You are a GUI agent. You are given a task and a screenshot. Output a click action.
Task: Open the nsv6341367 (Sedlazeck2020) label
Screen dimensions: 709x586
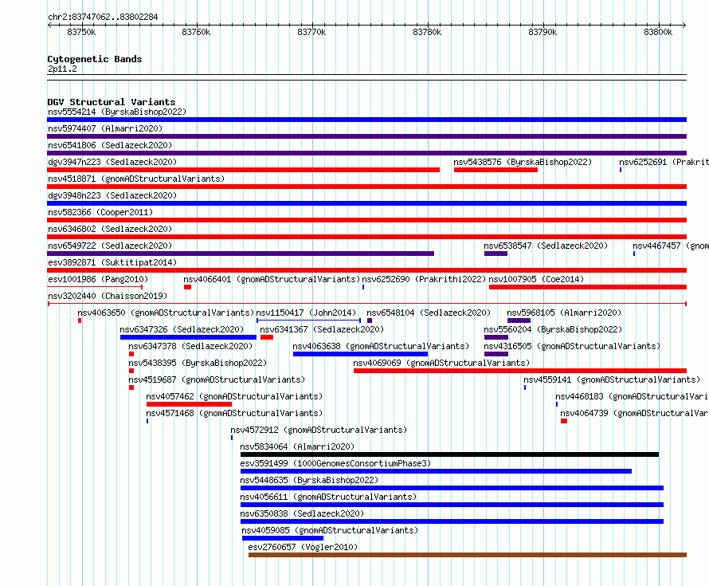point(322,329)
